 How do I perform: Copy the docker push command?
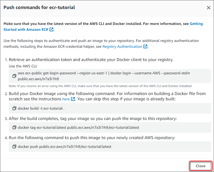coord(14,147)
